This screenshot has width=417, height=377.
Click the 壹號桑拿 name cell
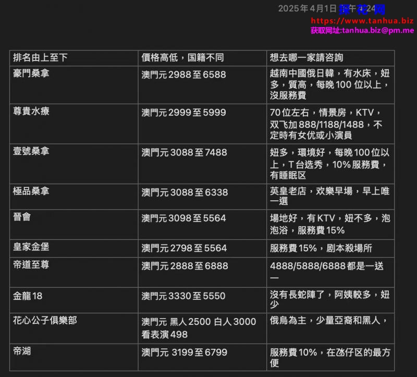tap(31, 151)
